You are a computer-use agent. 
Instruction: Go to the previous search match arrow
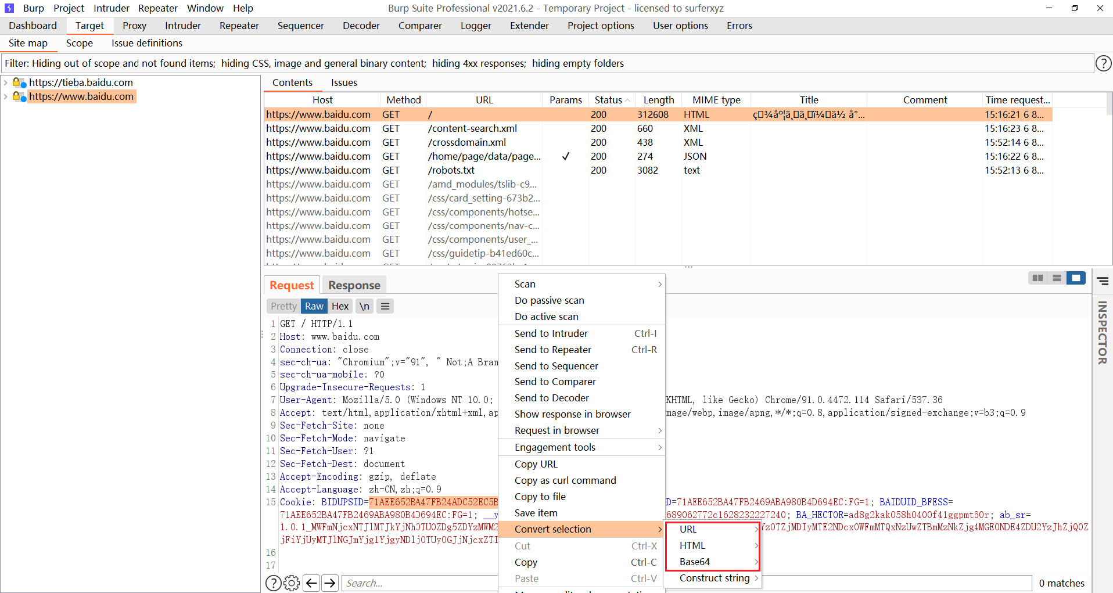tap(311, 583)
